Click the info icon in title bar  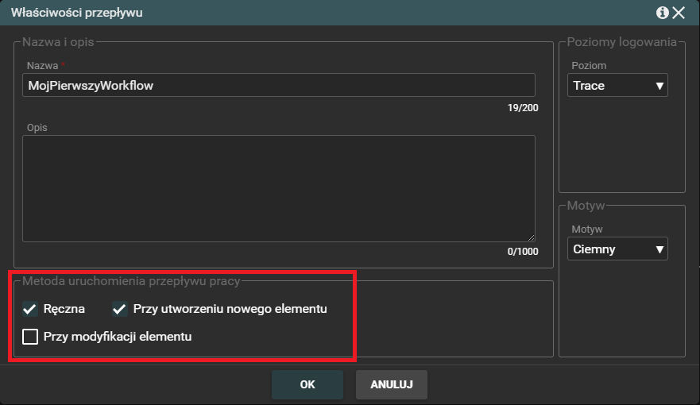[x=662, y=13]
